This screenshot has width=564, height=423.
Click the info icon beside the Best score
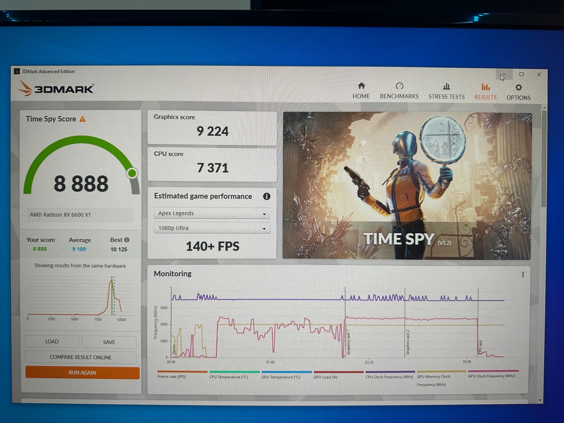coord(127,240)
